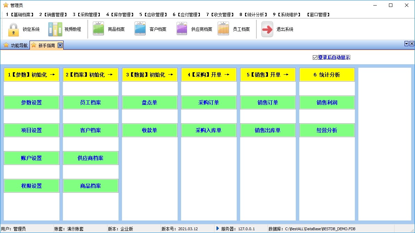Open 员工档案 green button in guide
The image size is (415, 233).
[x=90, y=102]
